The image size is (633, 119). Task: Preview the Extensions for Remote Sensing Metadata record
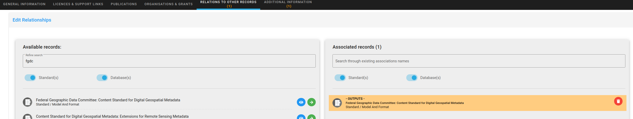click(301, 117)
